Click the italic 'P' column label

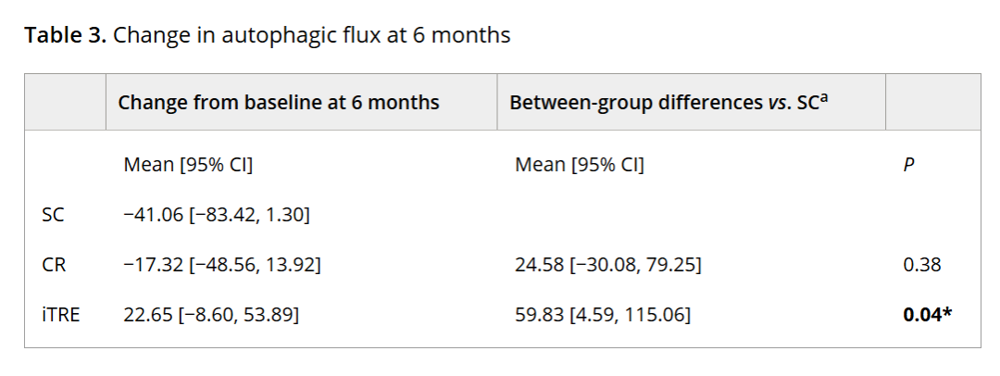pos(908,166)
